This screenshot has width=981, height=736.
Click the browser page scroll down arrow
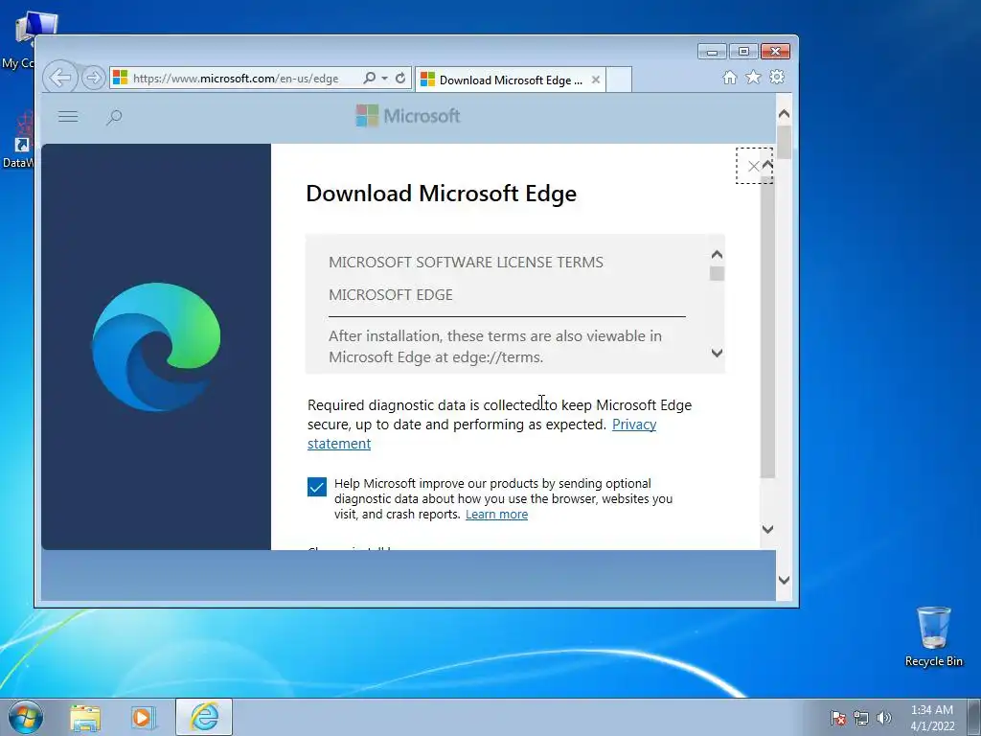click(784, 580)
